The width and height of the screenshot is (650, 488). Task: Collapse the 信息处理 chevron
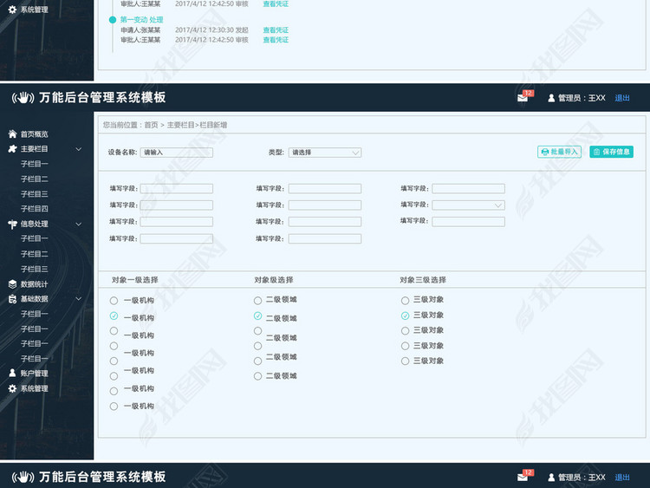(x=78, y=224)
